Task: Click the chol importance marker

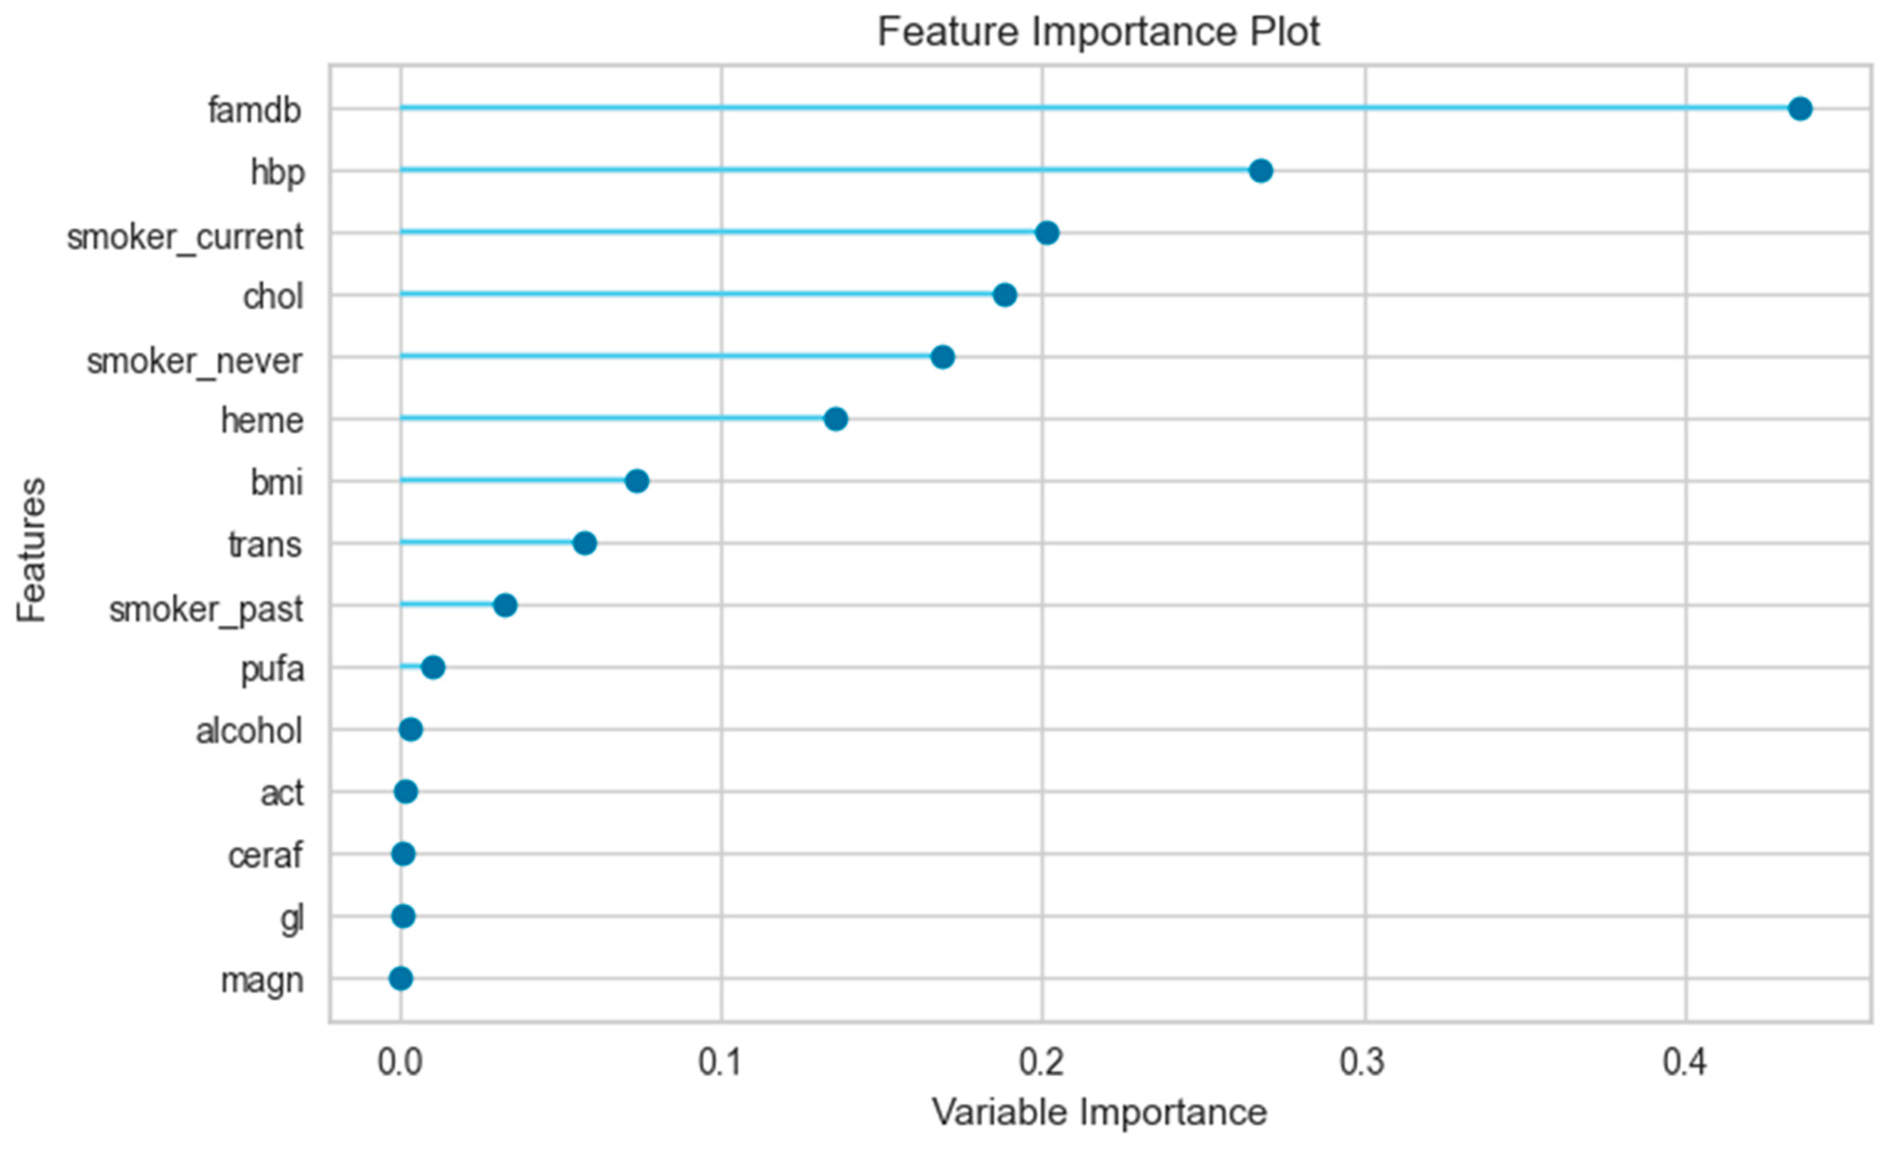Action: 1005,295
